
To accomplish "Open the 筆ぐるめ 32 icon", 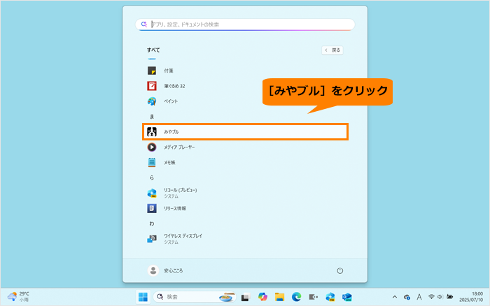I will (x=152, y=86).
